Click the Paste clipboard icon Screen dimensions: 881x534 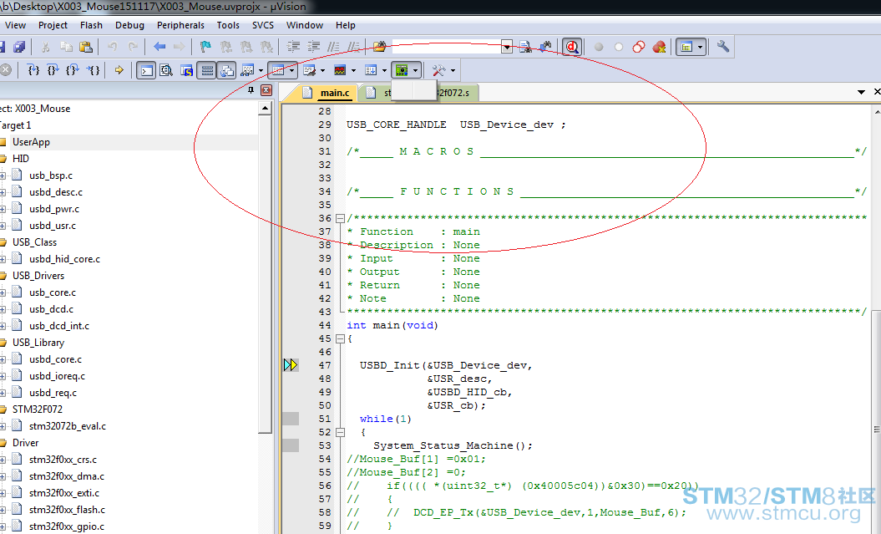pos(86,47)
